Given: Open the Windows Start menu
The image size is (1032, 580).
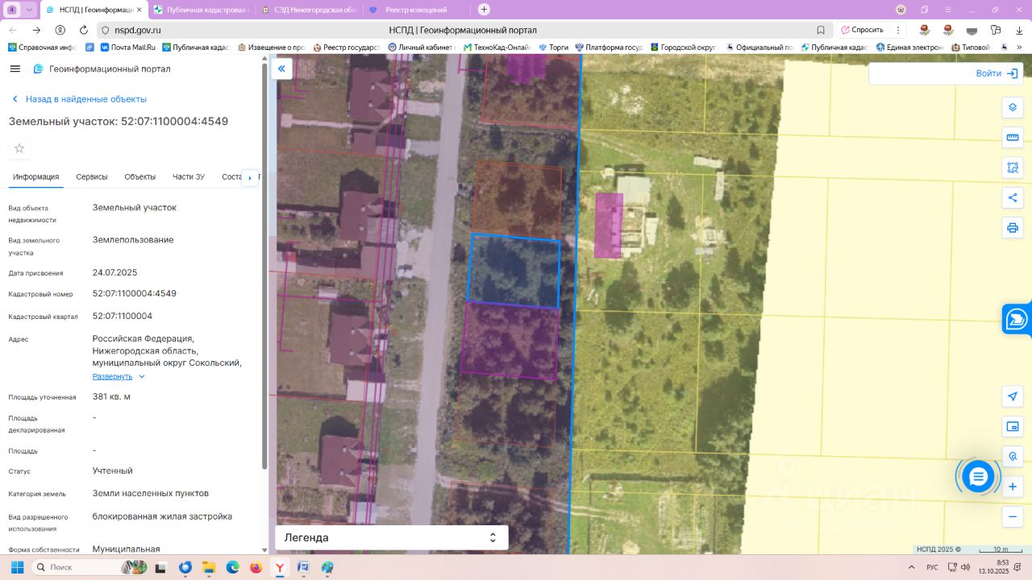Looking at the screenshot, I should [17, 567].
